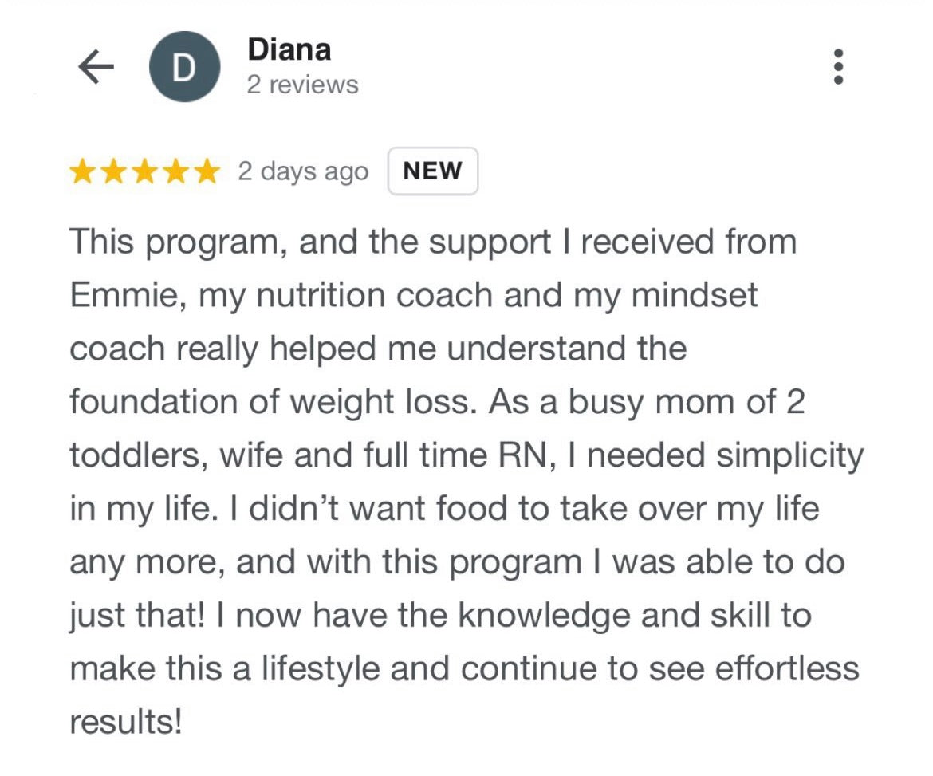The image size is (933, 776).
Task: Click the second gold rating star
Action: [113, 171]
